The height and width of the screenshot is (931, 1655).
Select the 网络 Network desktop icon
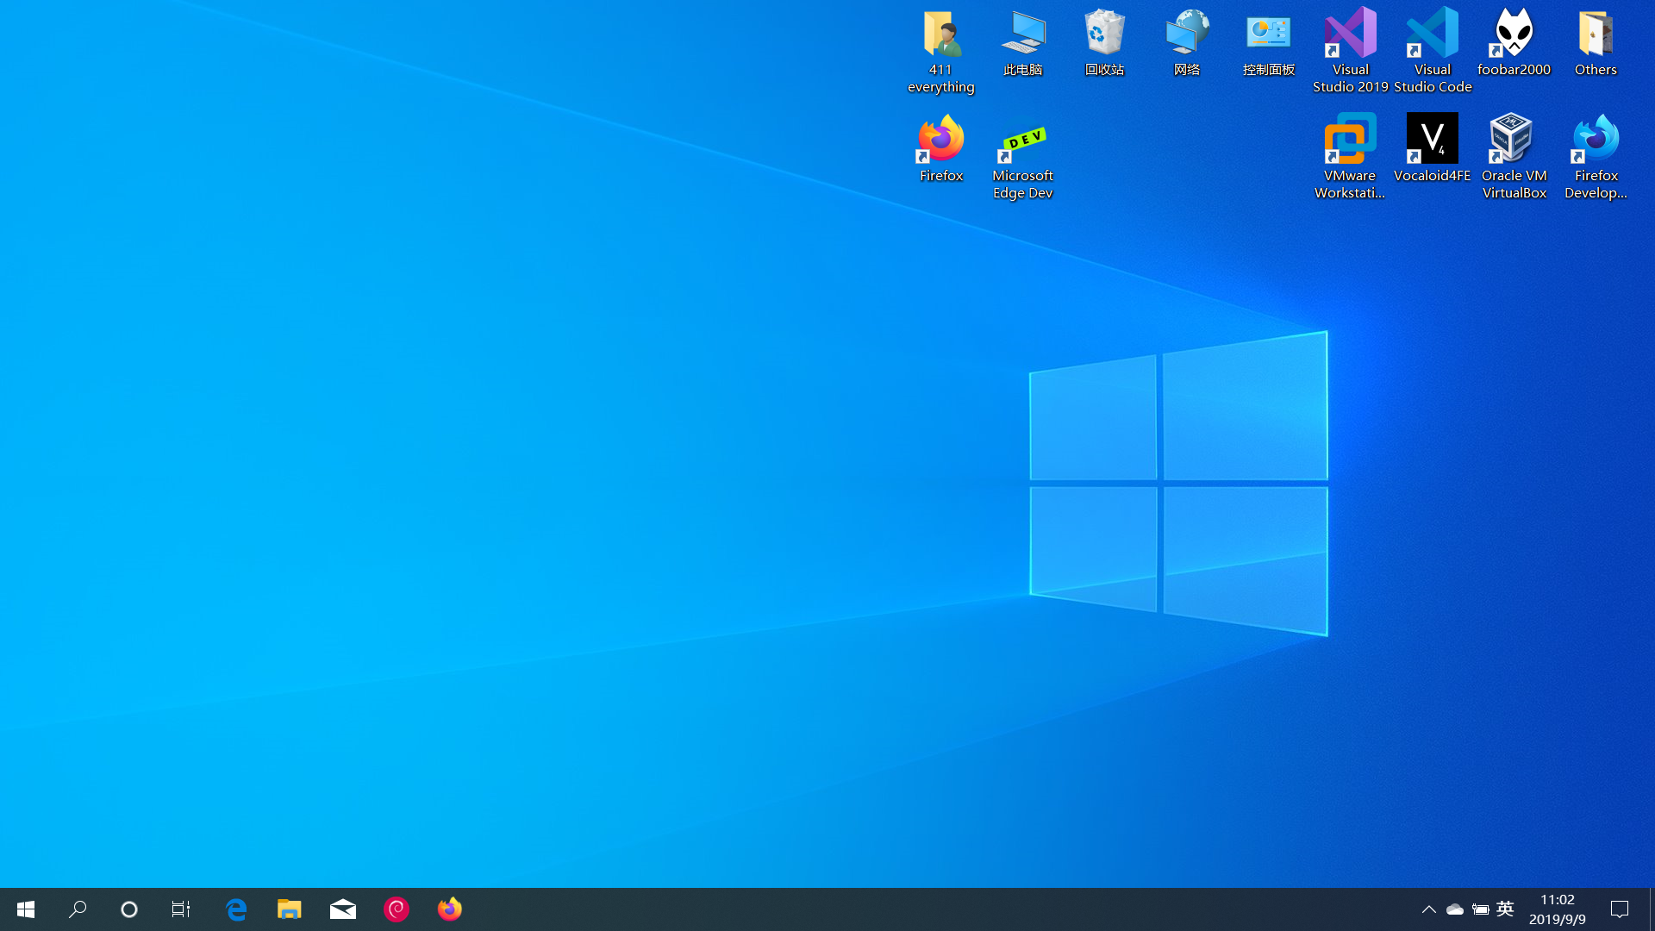pyautogui.click(x=1187, y=43)
